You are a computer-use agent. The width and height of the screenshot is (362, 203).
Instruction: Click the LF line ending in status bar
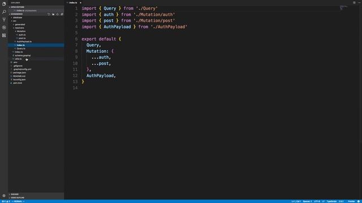(x=323, y=201)
